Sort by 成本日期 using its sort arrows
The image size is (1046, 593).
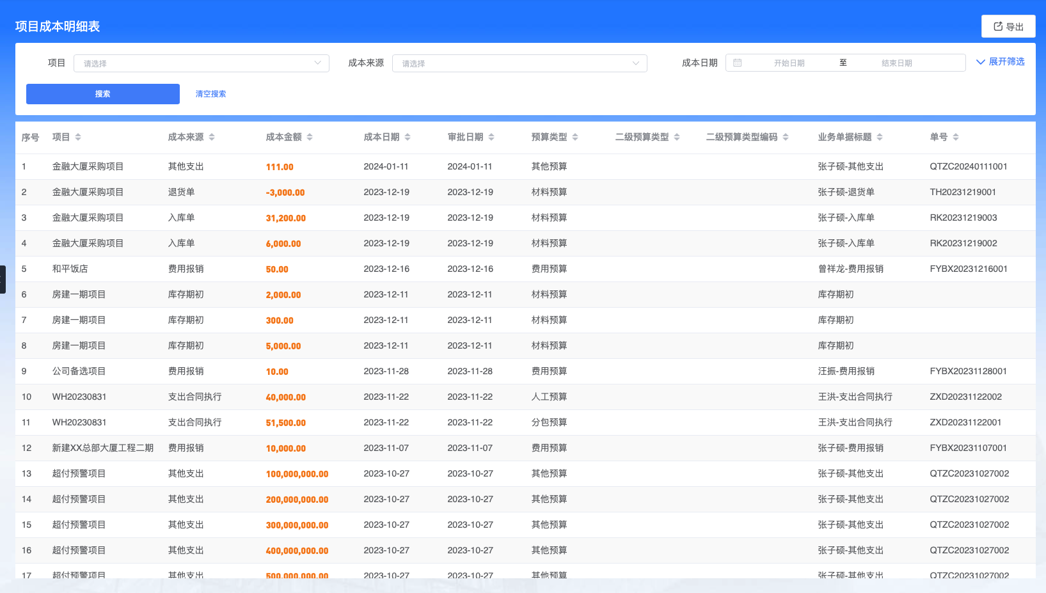pyautogui.click(x=408, y=136)
